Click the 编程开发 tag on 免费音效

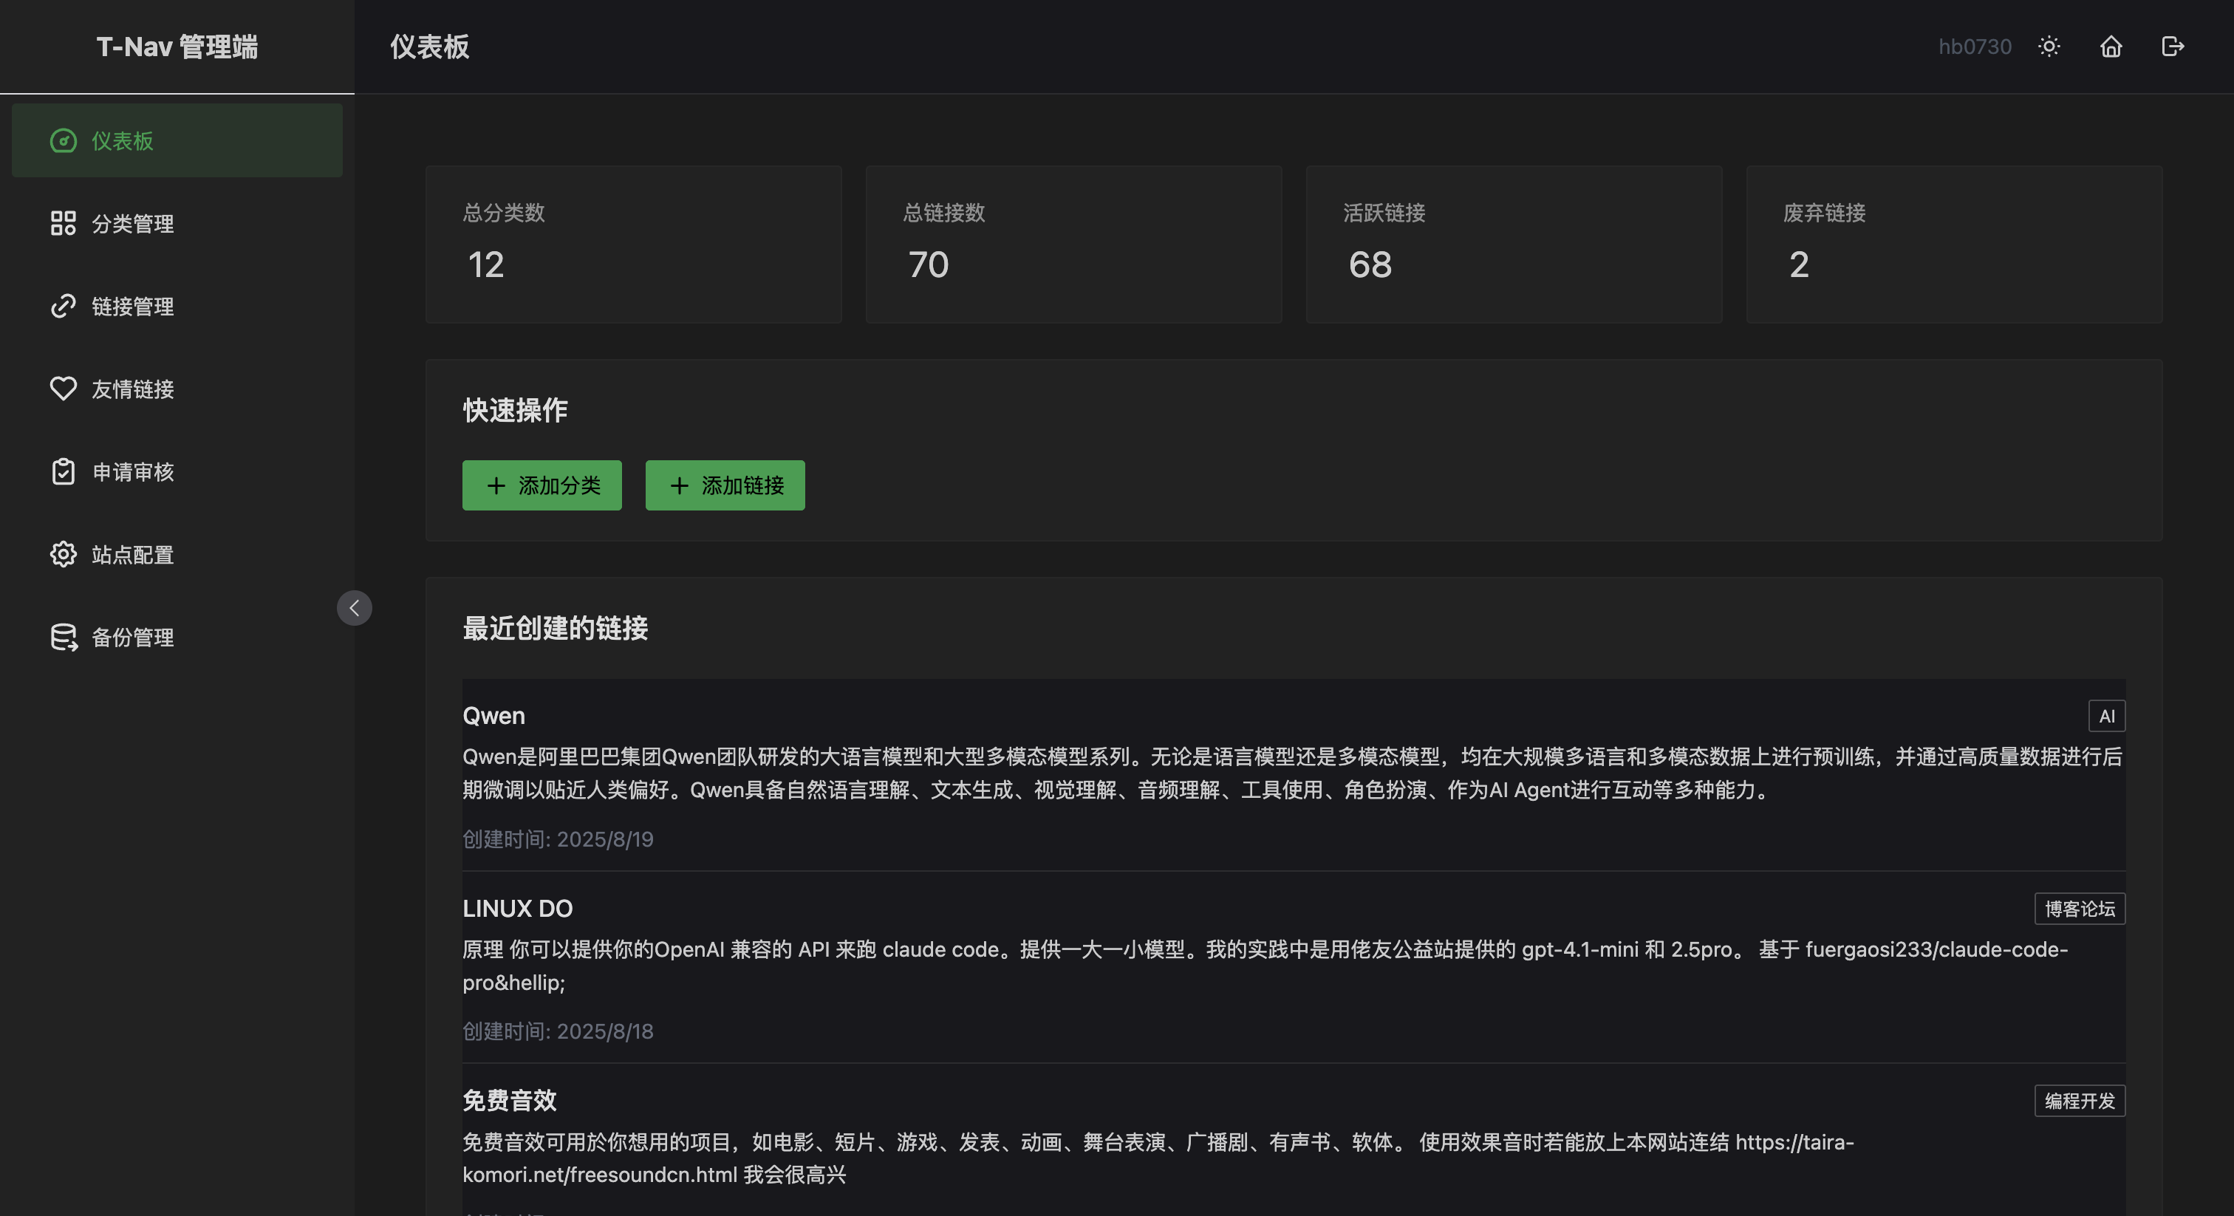(2080, 1101)
